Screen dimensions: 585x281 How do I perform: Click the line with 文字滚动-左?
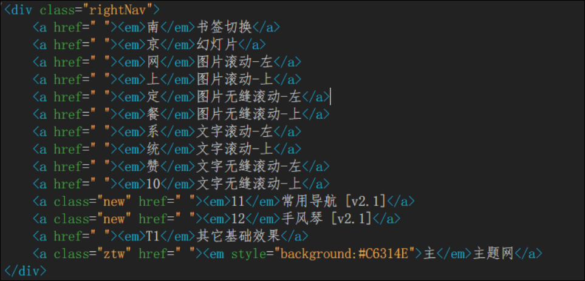coord(167,131)
